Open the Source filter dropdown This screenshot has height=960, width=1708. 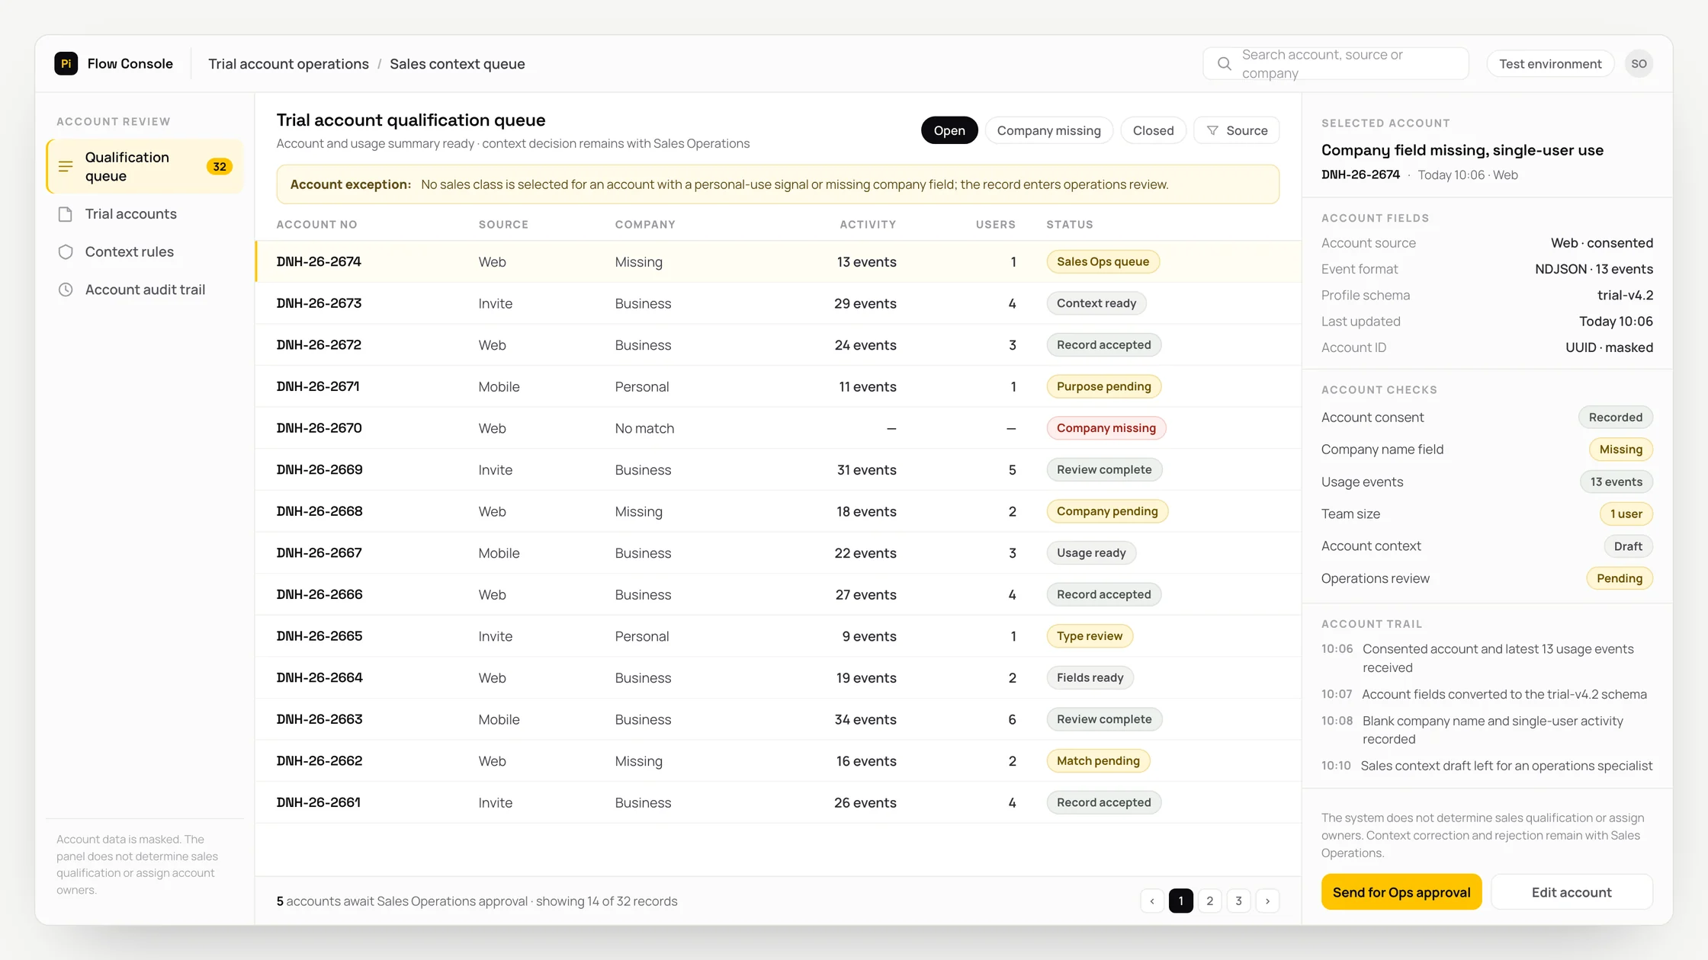point(1236,130)
